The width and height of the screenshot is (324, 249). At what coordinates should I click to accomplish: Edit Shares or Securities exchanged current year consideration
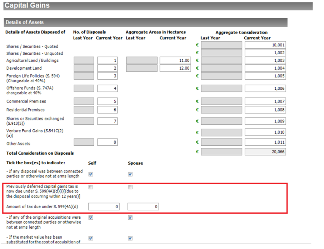click(265, 121)
